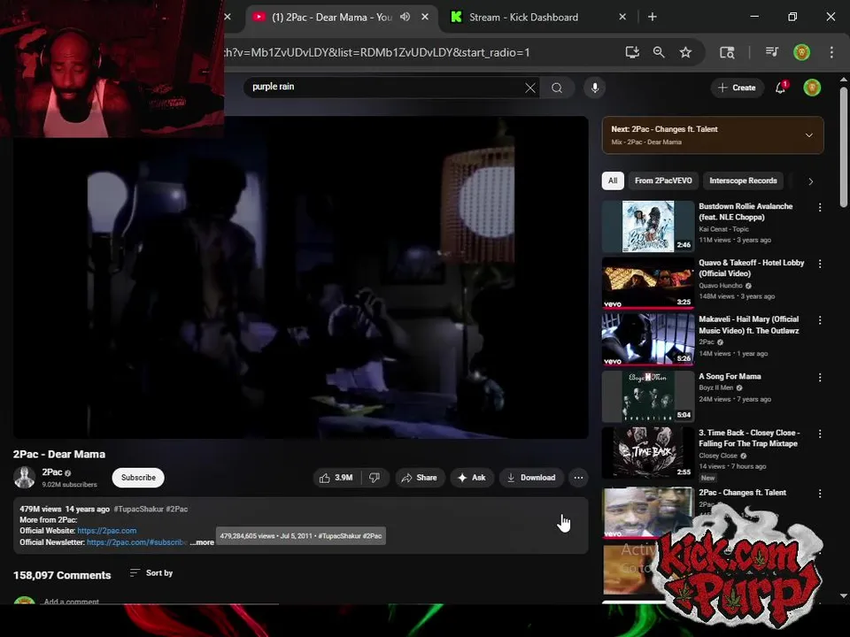Screen dimensions: 850x637
Task: Open Makaveli - Hail Mary thumbnail
Action: tap(648, 340)
